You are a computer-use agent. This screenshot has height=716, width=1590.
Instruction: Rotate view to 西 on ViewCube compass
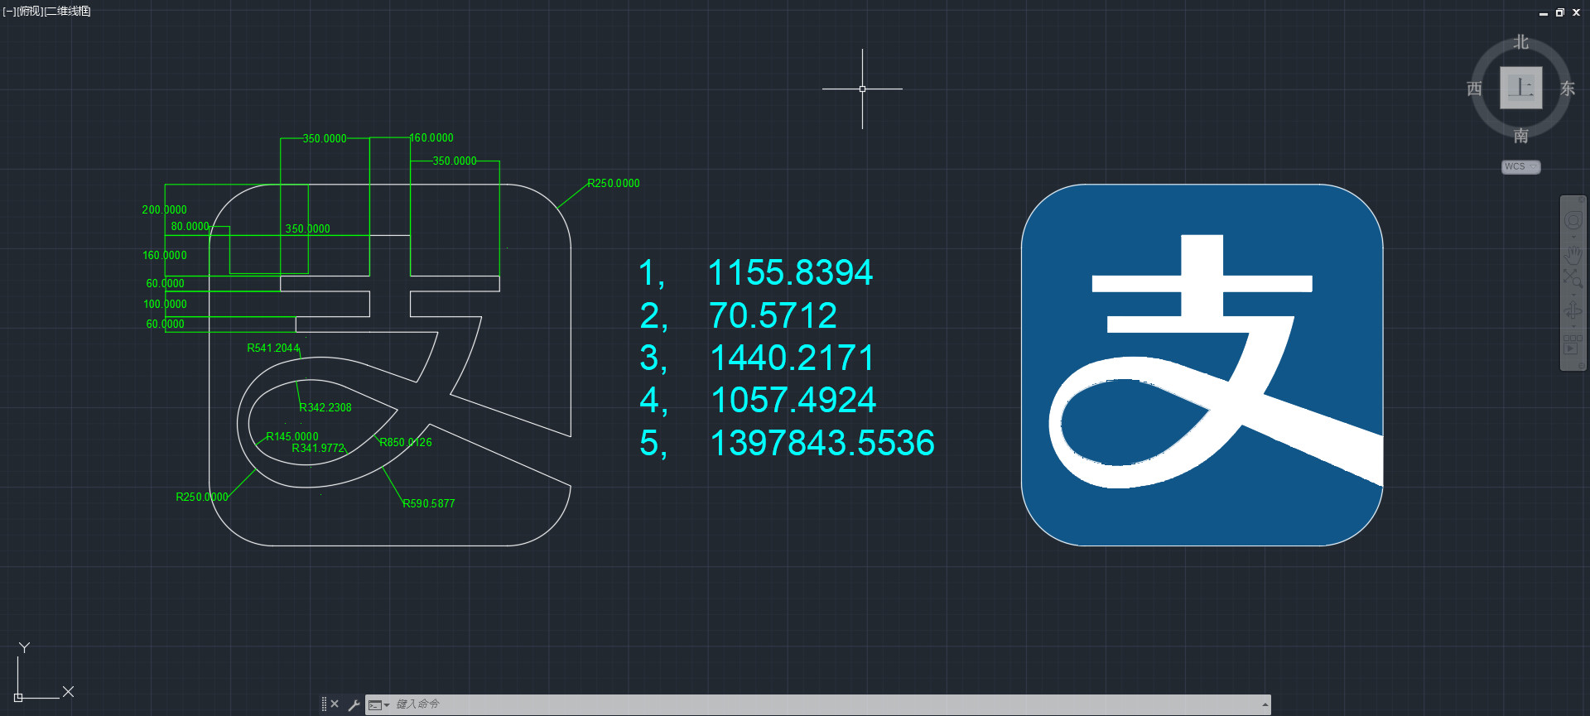[x=1474, y=89]
